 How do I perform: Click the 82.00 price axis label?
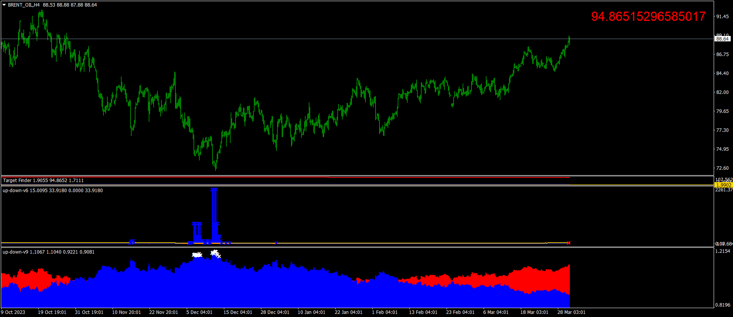(x=722, y=92)
